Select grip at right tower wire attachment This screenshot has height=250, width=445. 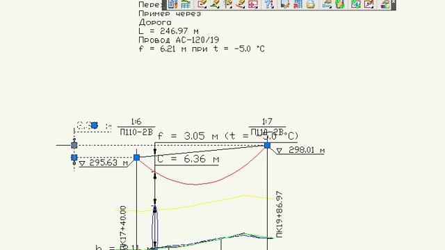click(x=267, y=145)
